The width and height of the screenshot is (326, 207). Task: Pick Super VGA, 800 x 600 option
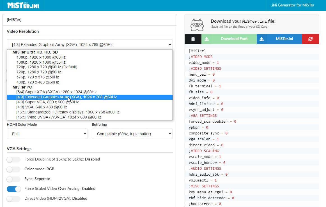pyautogui.click(x=90, y=102)
